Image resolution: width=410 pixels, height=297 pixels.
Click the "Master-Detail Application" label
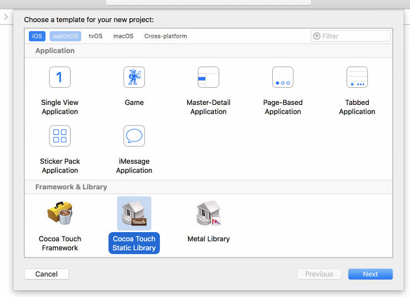208,107
